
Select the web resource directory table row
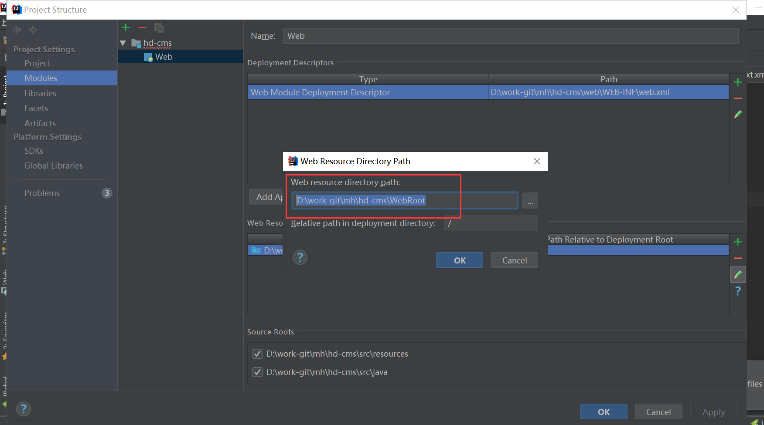click(x=488, y=250)
